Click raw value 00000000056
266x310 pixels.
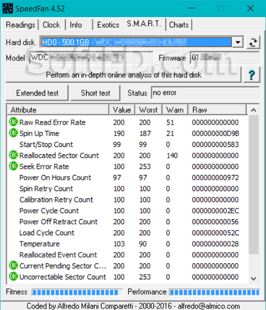click(x=215, y=222)
